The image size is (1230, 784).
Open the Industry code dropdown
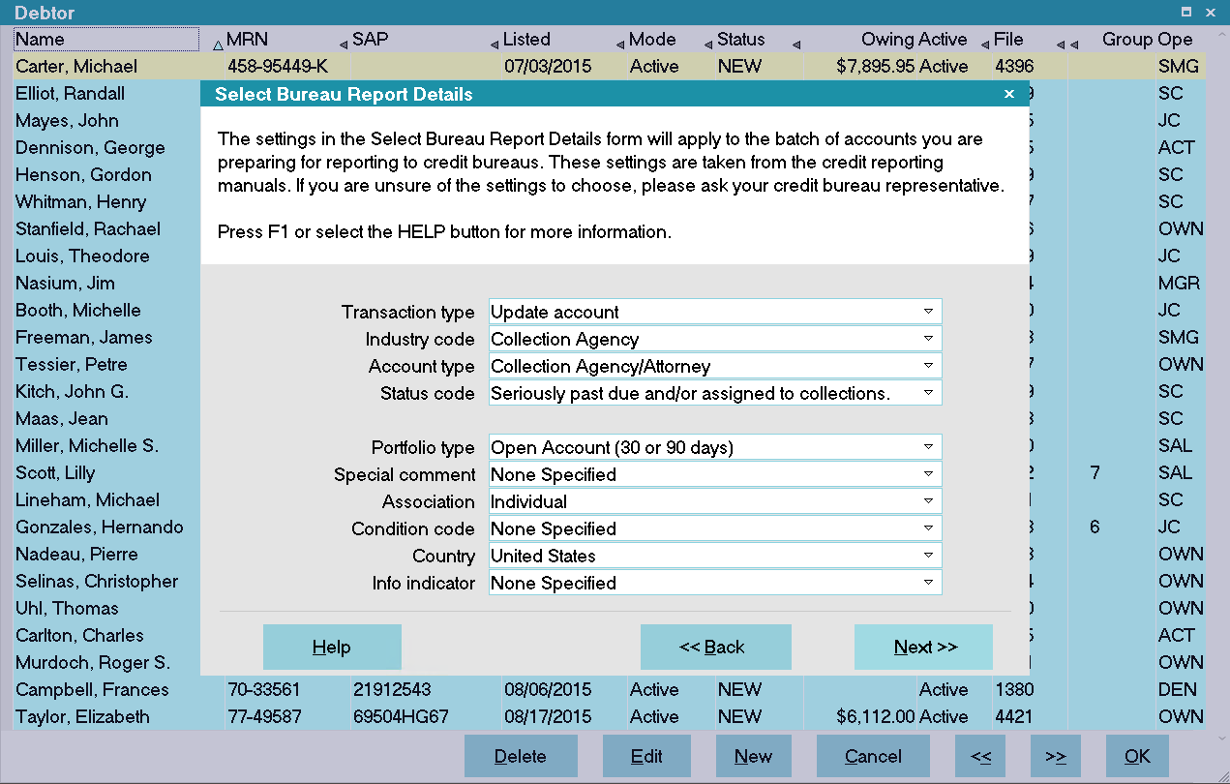[x=715, y=339]
